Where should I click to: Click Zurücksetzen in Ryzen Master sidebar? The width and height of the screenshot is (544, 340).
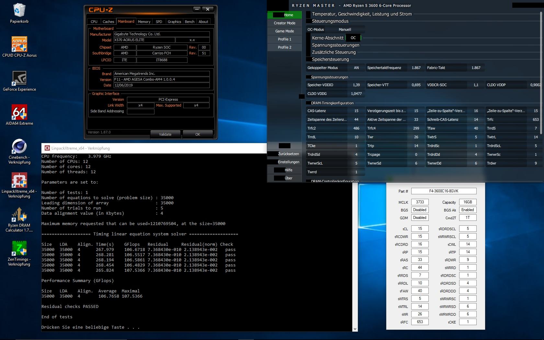285,154
